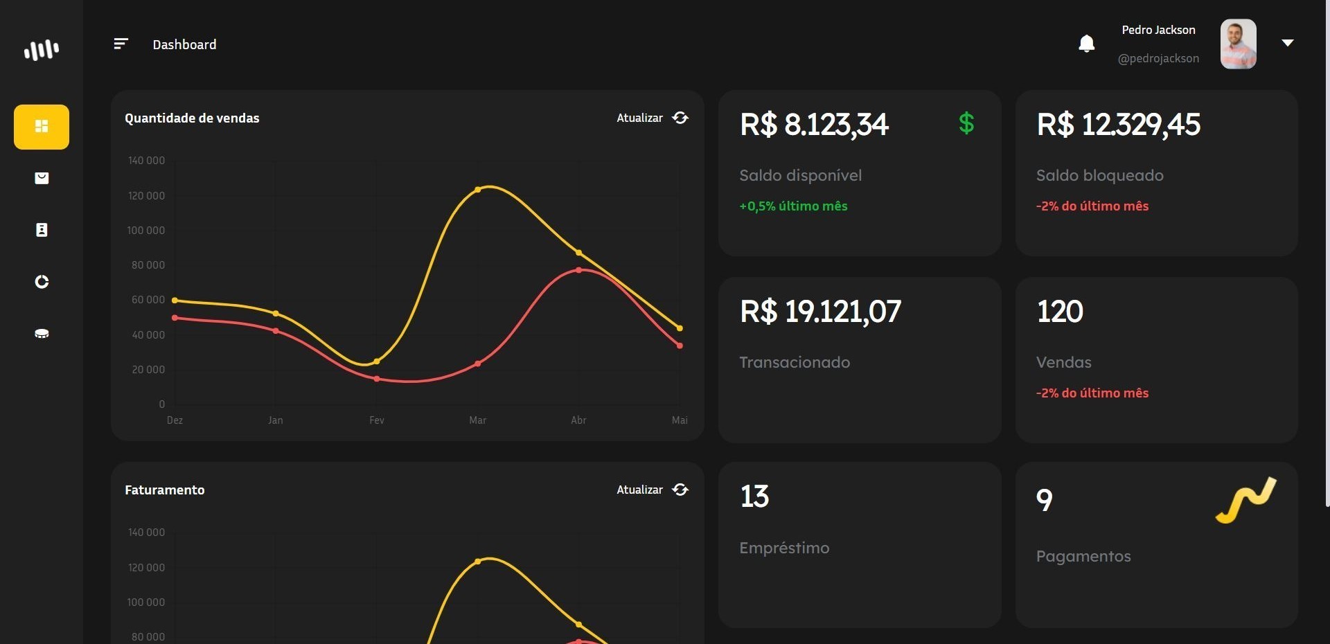Click yellow Abr data point in sales chart

pos(579,253)
